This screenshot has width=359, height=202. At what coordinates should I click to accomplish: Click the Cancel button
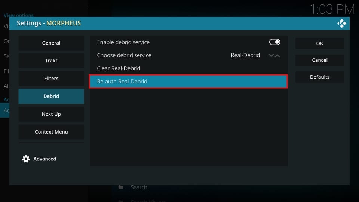pos(320,60)
